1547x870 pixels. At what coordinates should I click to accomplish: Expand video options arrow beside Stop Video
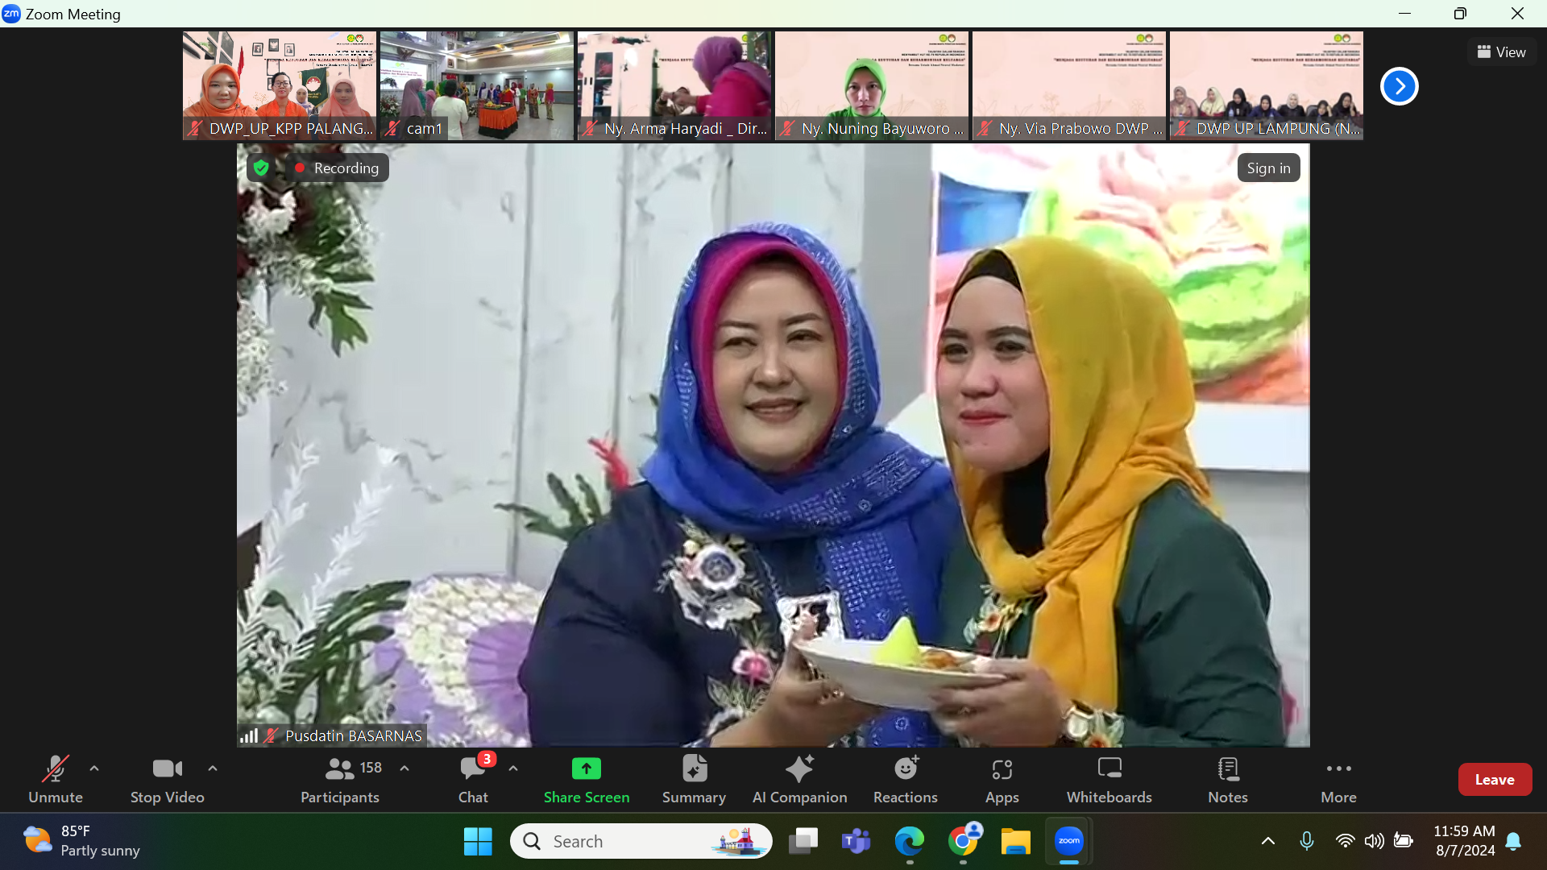(x=213, y=768)
